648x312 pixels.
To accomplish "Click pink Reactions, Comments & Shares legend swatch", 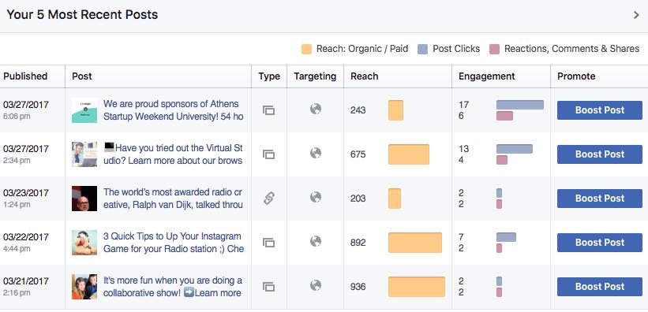I will tap(494, 49).
